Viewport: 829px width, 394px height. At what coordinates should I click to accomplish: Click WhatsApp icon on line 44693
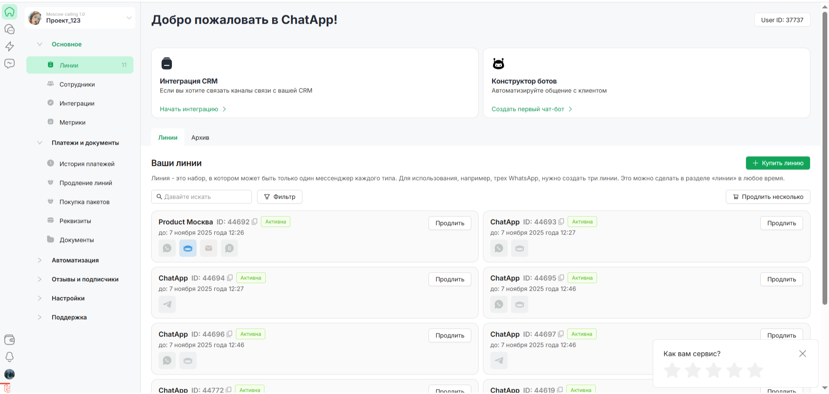pyautogui.click(x=499, y=248)
